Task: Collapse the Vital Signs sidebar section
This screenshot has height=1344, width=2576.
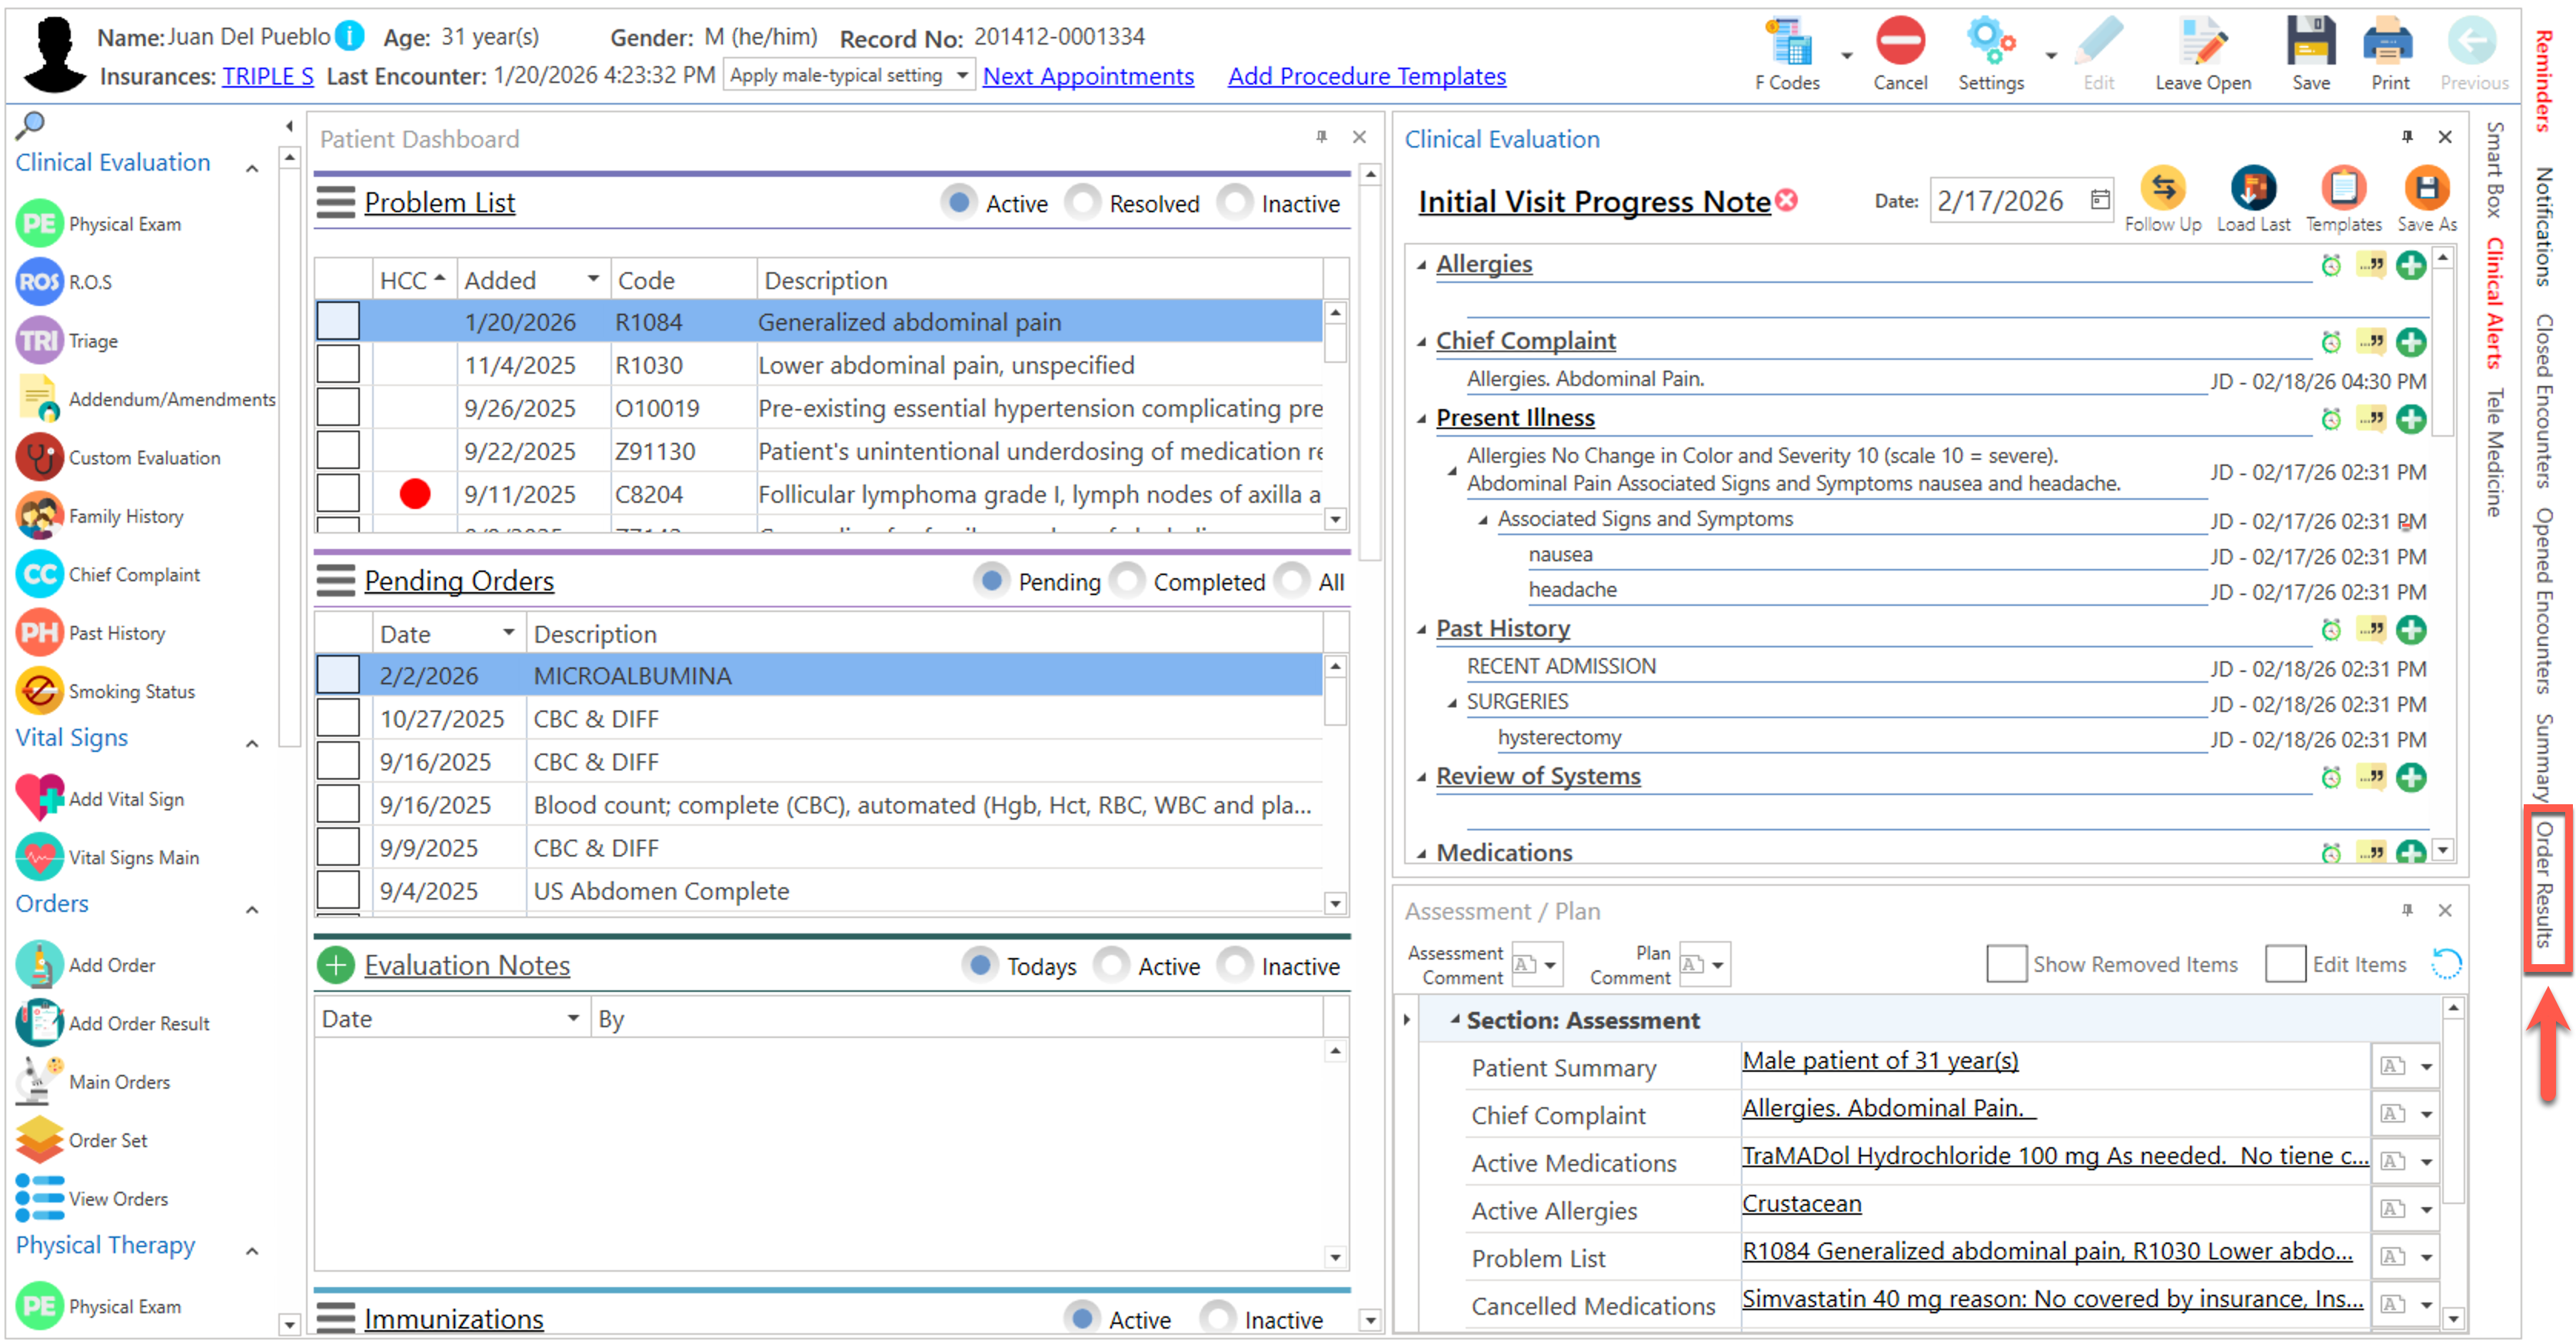Action: pos(252,743)
